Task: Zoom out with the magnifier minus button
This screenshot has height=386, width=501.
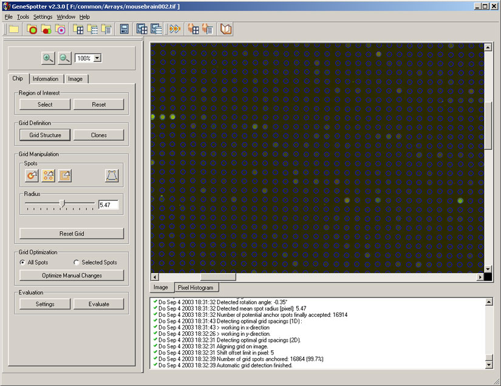Action: coord(64,58)
